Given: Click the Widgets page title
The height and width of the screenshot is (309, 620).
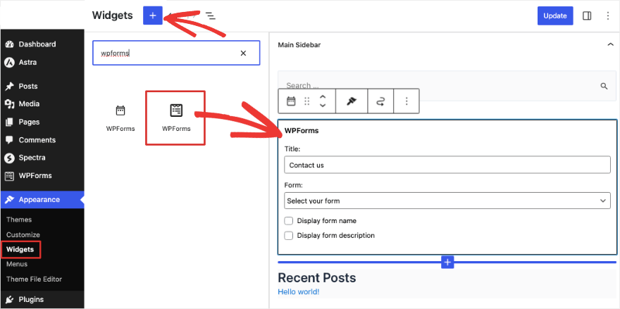Looking at the screenshot, I should [112, 15].
